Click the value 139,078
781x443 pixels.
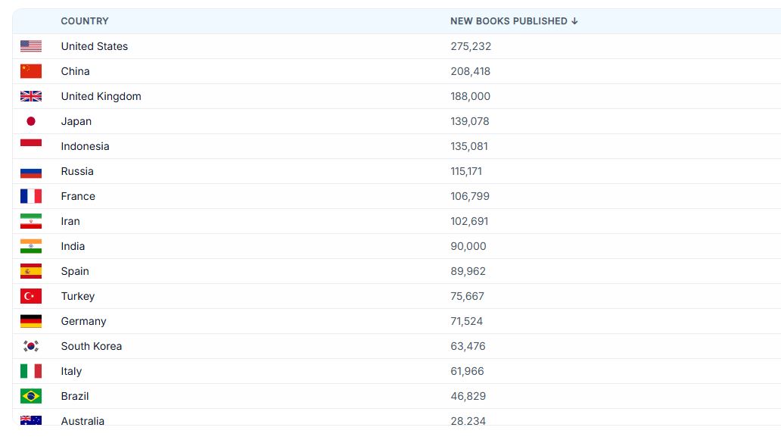tap(470, 121)
